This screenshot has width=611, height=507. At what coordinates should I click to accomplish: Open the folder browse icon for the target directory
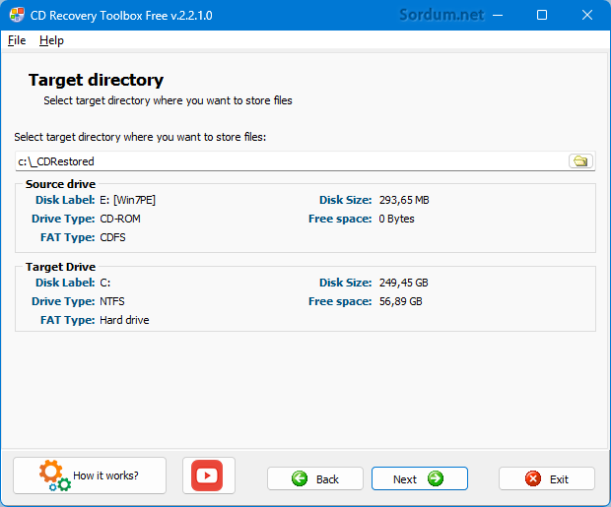click(580, 160)
